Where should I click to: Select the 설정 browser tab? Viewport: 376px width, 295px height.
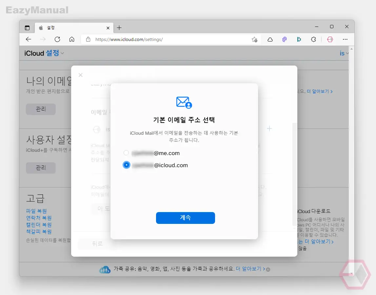point(74,28)
